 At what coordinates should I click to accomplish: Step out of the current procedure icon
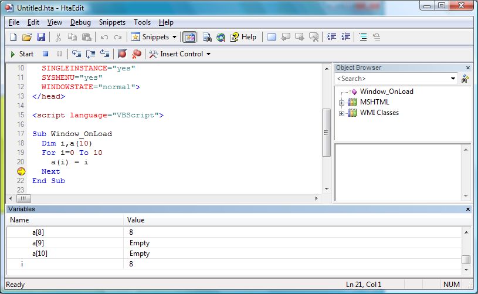[104, 54]
